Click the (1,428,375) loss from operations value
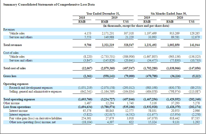 pos(173,107)
